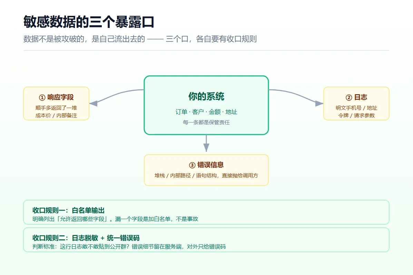Click the circled number ② icon

click(x=349, y=97)
